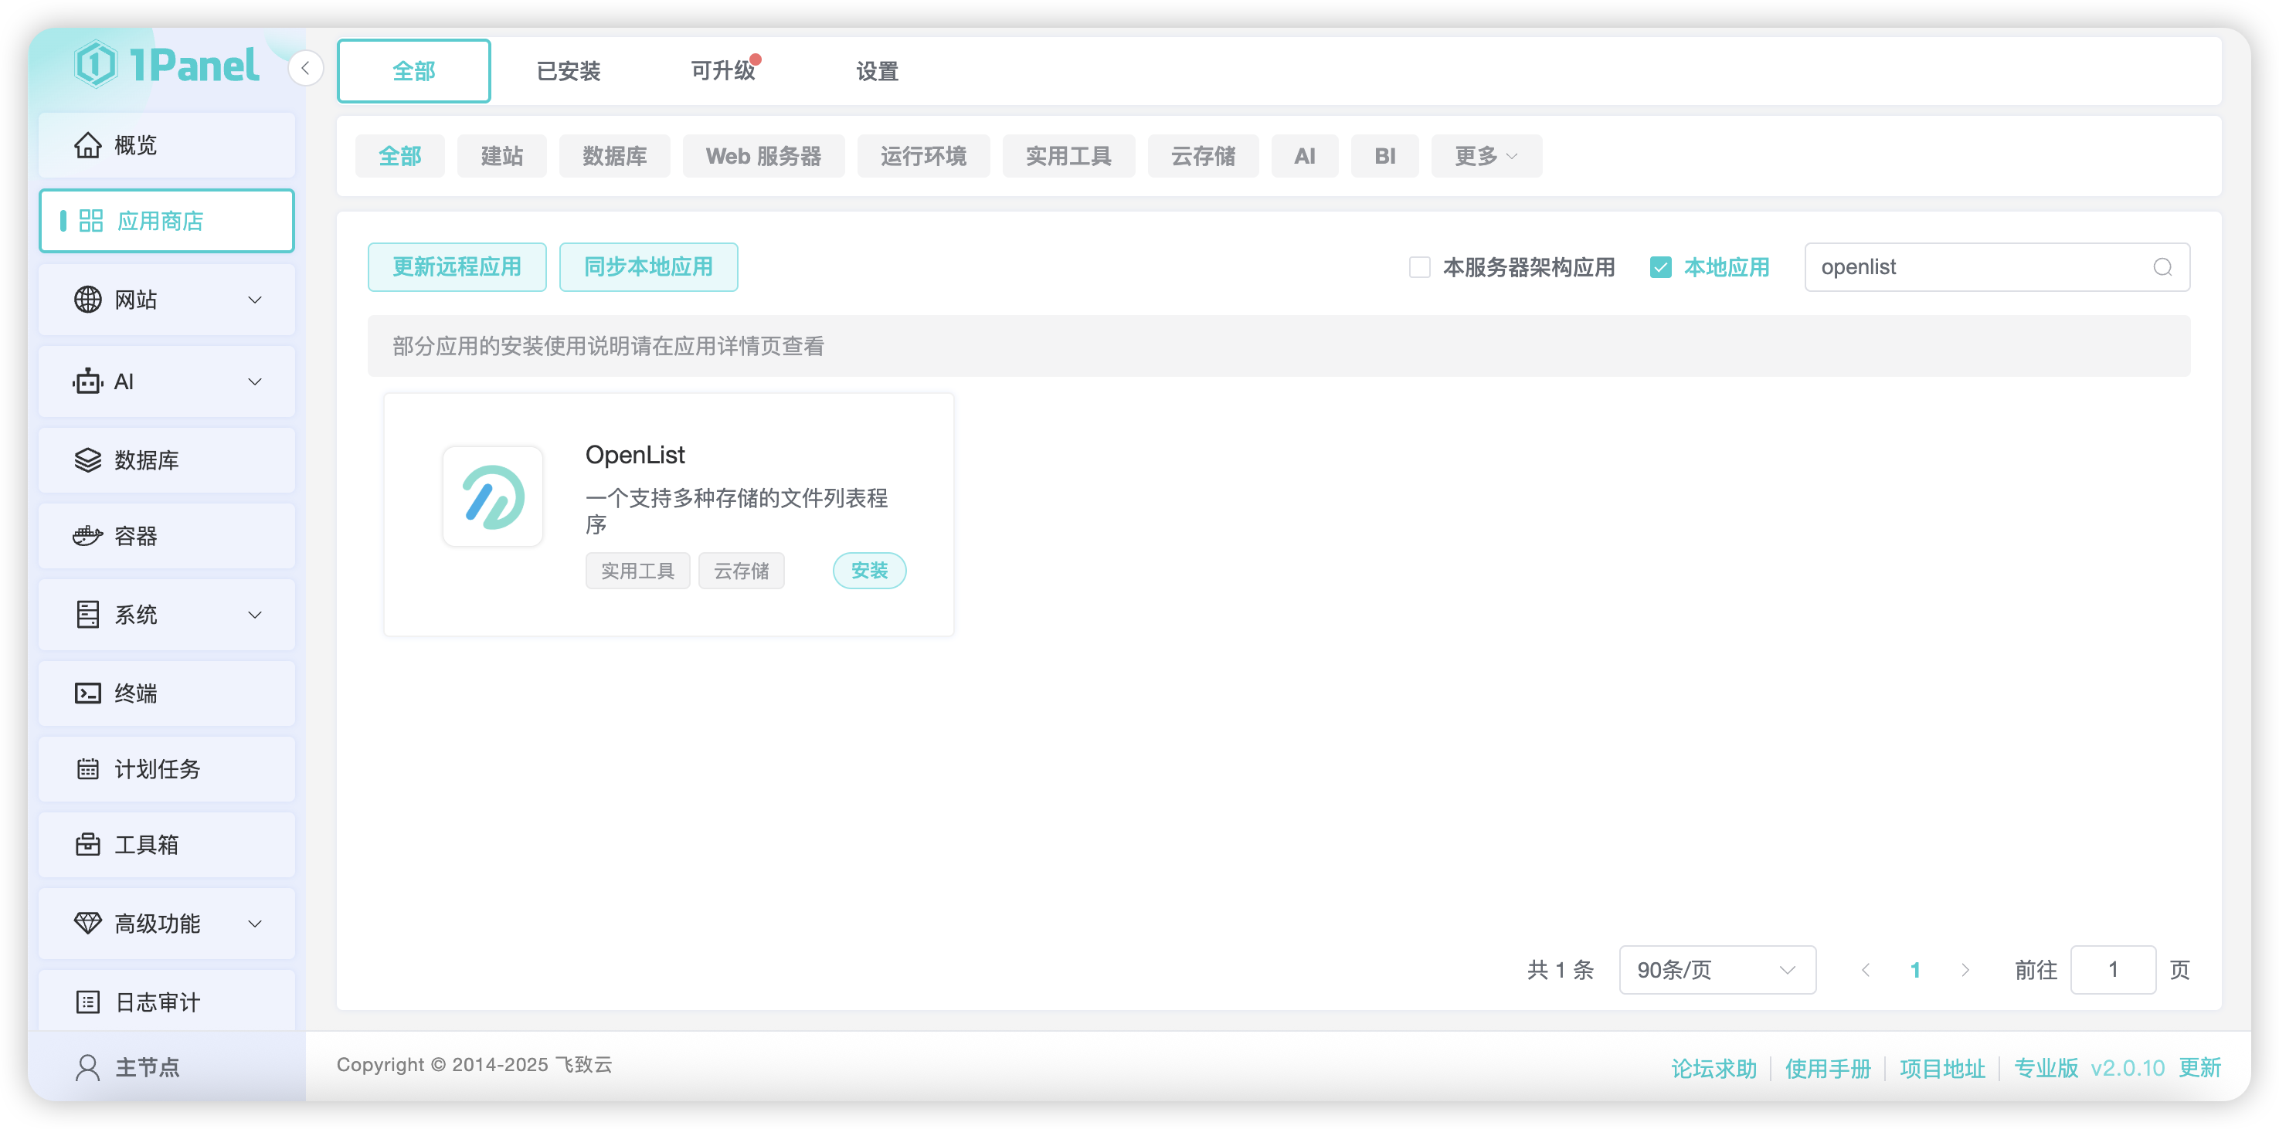
Task: Click the 安装 button on OpenList
Action: pos(869,570)
